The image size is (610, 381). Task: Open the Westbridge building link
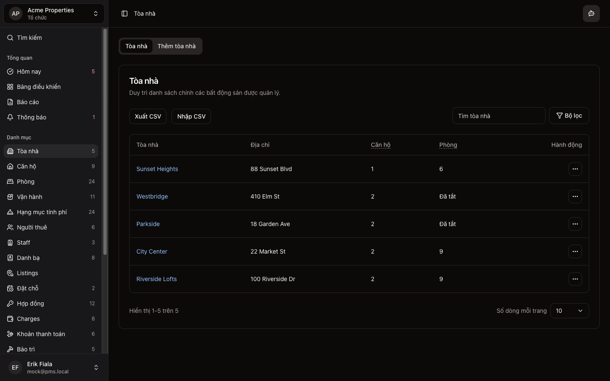(152, 196)
